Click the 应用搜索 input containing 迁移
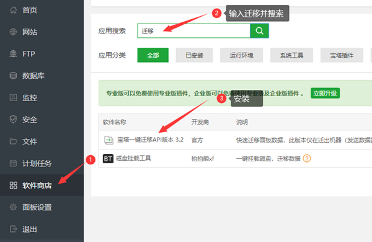Viewport: 372px width, 242px height. (193, 30)
